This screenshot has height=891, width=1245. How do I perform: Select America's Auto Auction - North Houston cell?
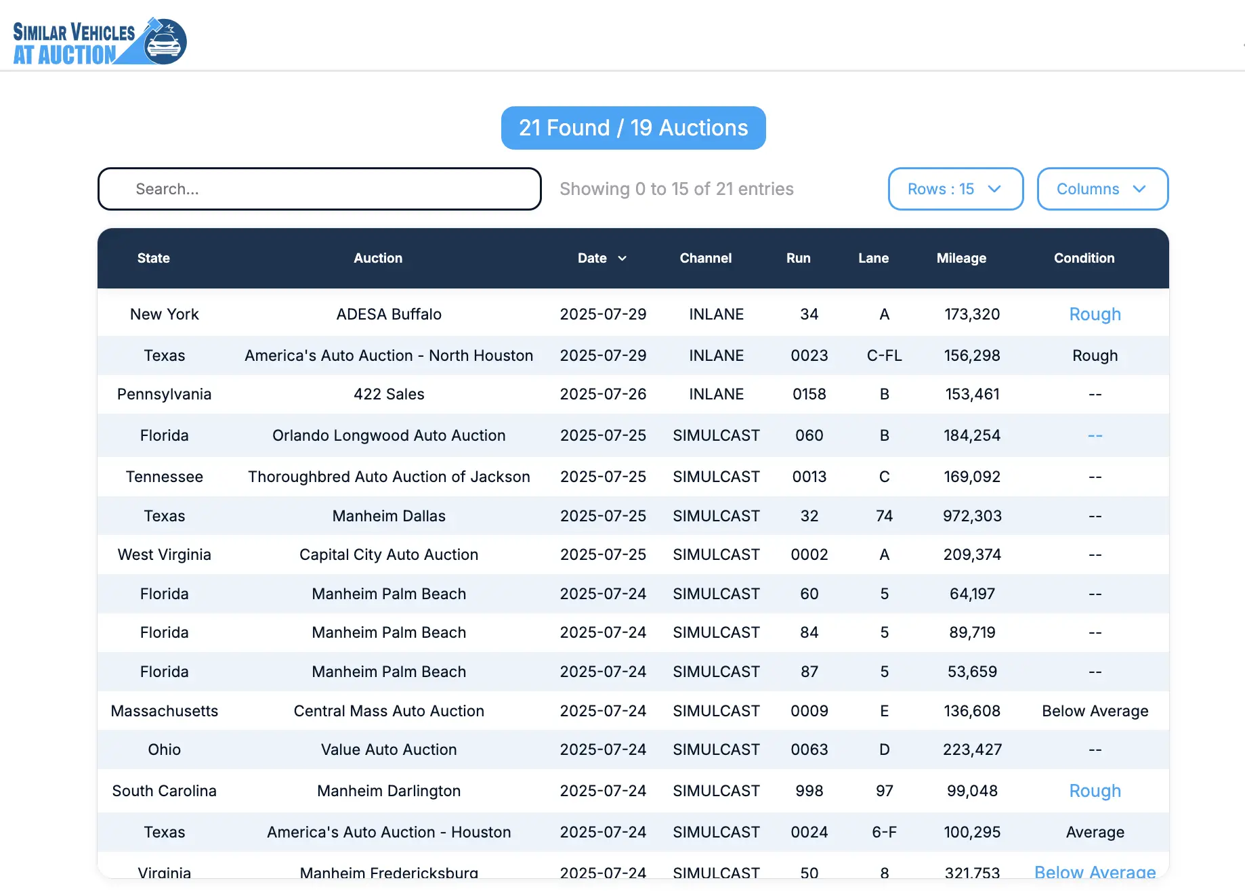tap(389, 355)
